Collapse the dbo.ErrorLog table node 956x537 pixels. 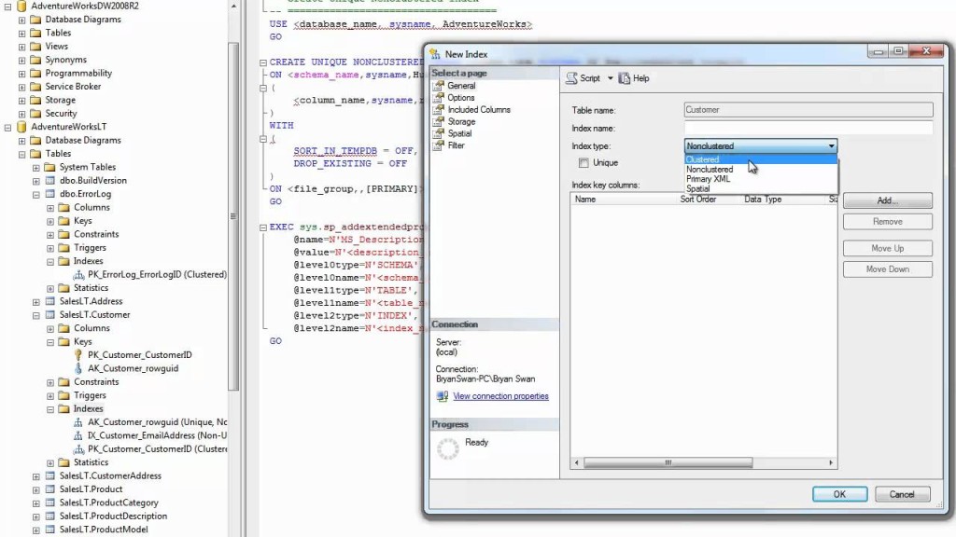tap(36, 194)
